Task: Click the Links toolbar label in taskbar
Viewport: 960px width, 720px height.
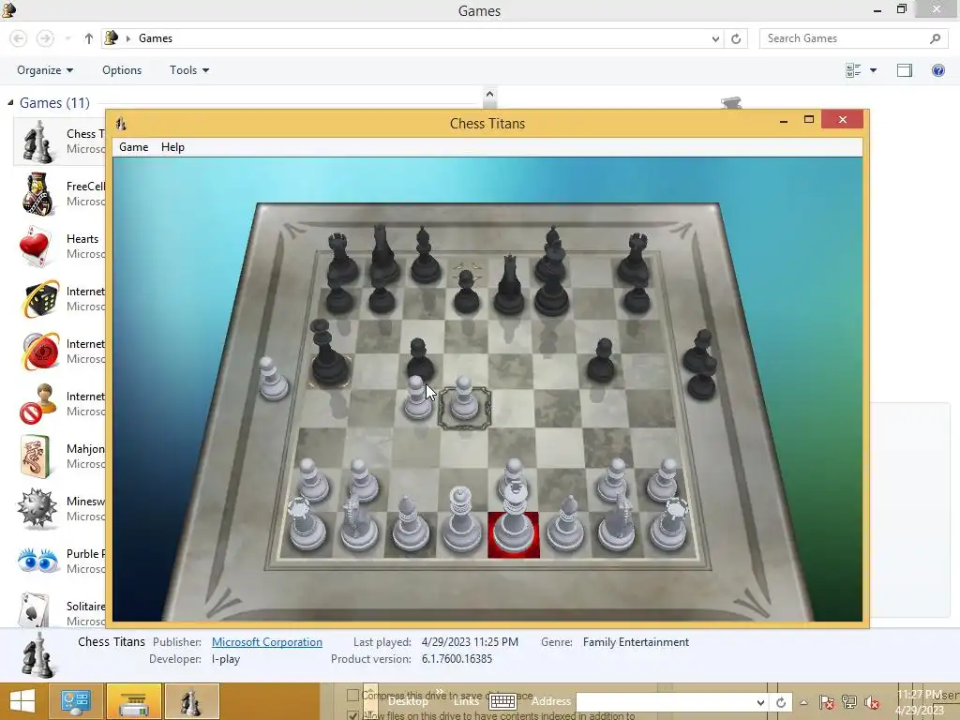Action: [465, 701]
